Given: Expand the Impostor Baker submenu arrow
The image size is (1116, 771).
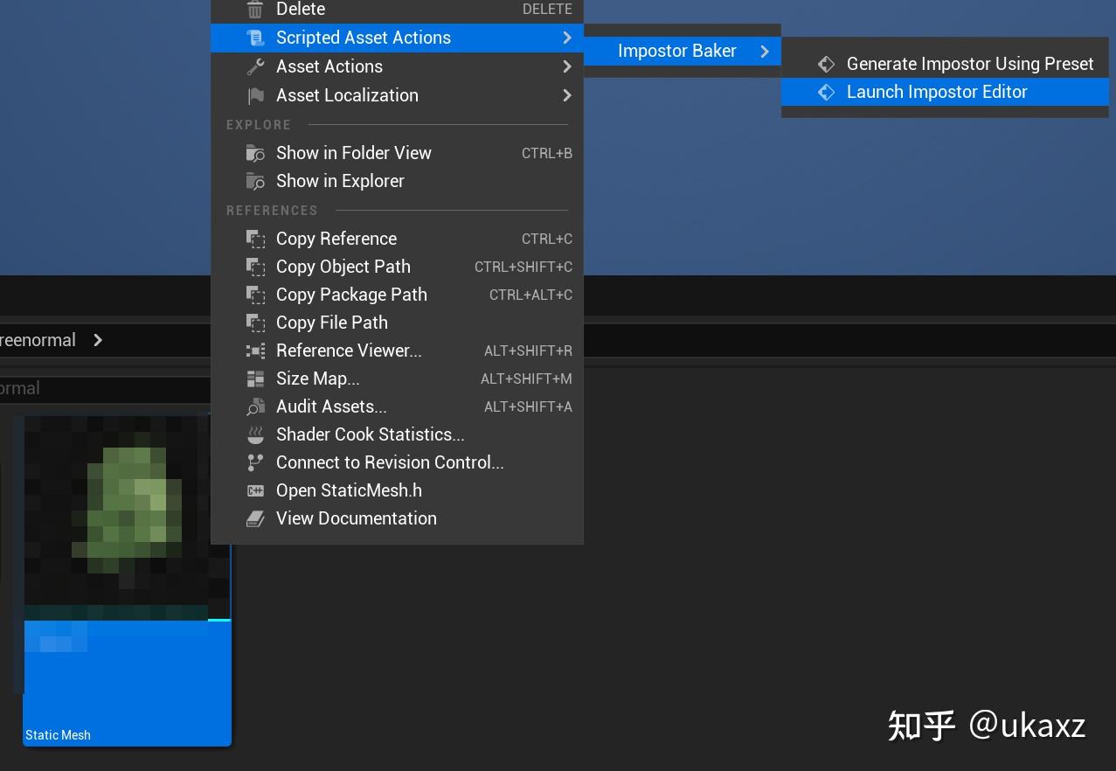Looking at the screenshot, I should [765, 51].
